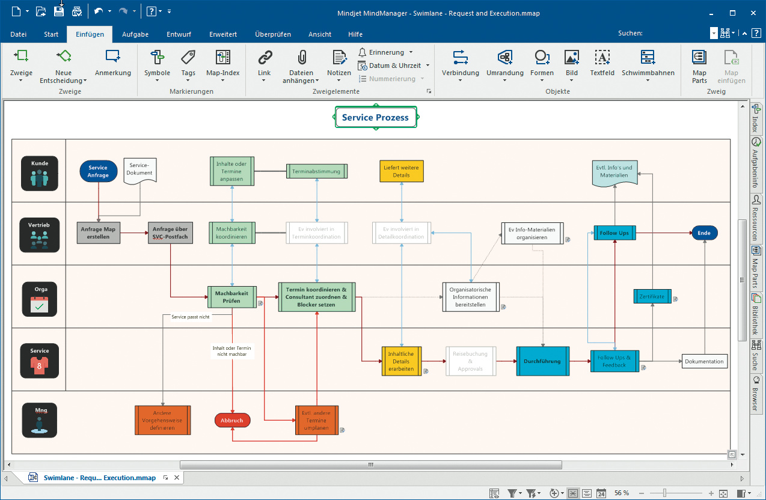Toggle the map view button in status bar
This screenshot has height=500, width=766.
[573, 493]
